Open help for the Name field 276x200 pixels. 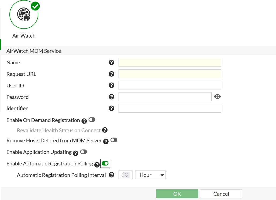click(x=111, y=62)
